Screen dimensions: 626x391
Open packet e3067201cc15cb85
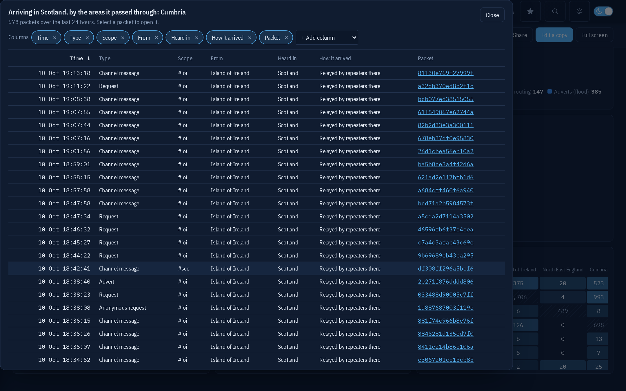pyautogui.click(x=445, y=360)
